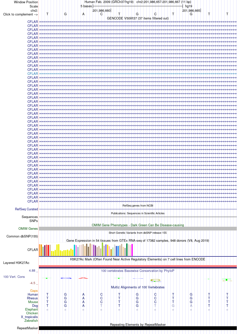
Task: Click the Common dbSNP(155) track label
Action: coord(22,236)
